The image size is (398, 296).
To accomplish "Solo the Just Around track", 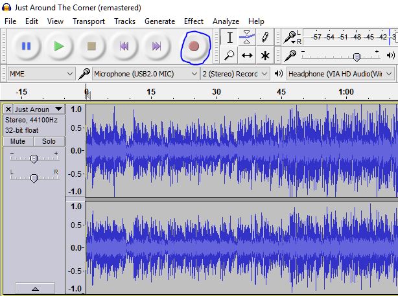I will click(x=49, y=141).
